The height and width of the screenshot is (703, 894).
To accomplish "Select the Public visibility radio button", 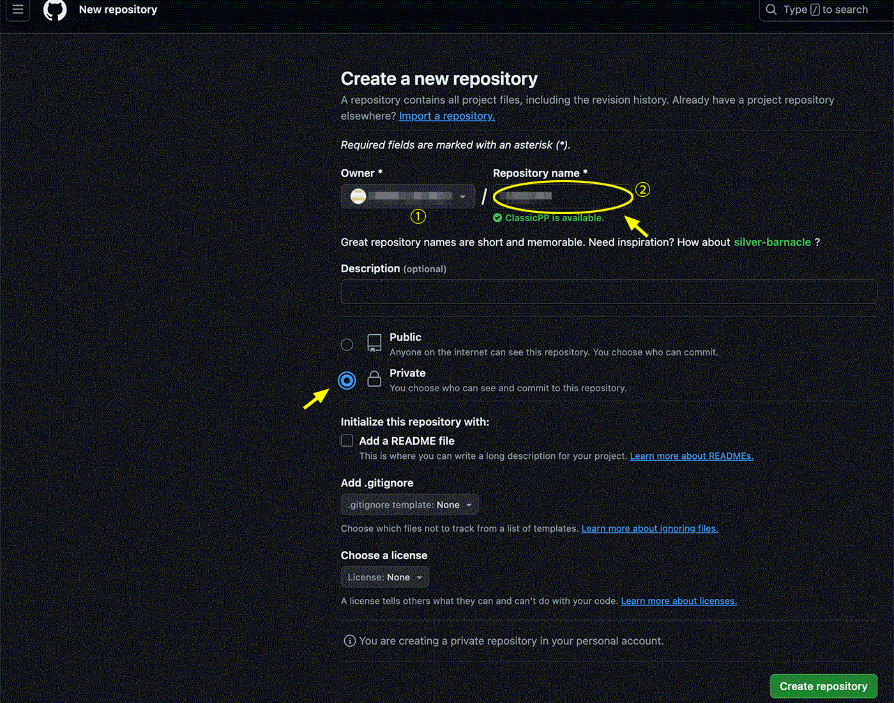I will 347,344.
